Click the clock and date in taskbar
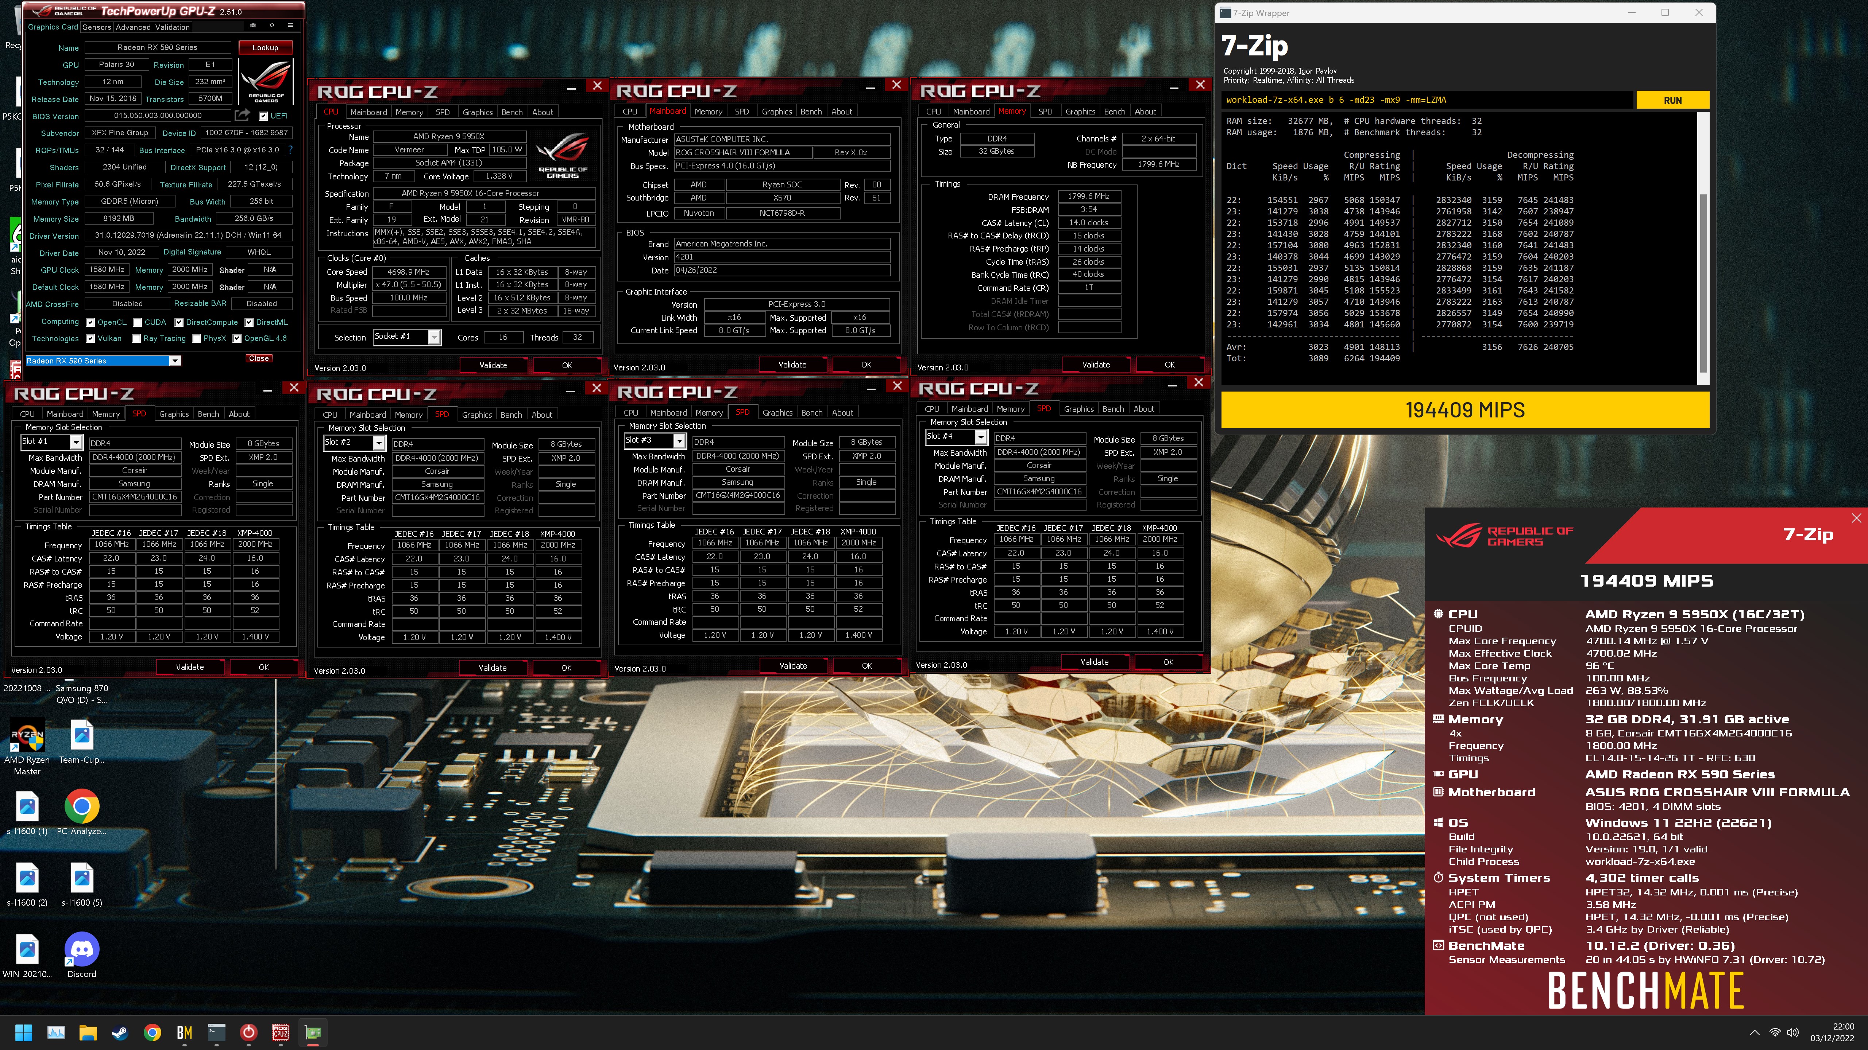Image resolution: width=1868 pixels, height=1050 pixels. click(1833, 1032)
